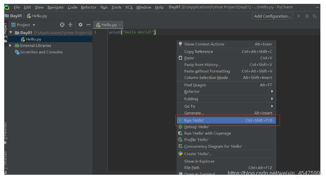Open the VCS menu
The height and width of the screenshot is (180, 326).
(129, 7)
